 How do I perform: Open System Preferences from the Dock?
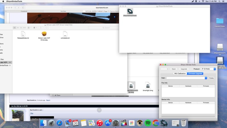(x=116, y=123)
